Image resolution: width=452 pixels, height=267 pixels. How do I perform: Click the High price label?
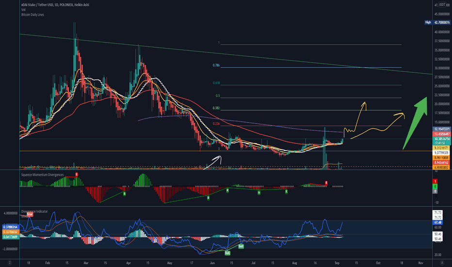[428, 22]
